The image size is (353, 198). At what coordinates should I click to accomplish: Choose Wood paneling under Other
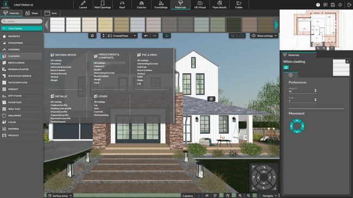point(101,115)
